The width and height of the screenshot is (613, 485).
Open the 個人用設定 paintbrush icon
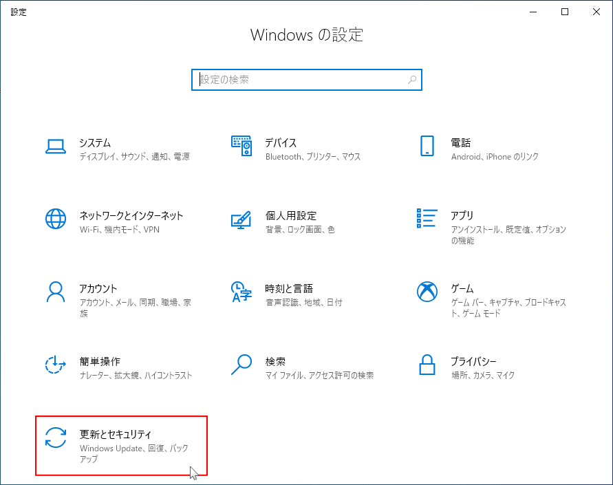pyautogui.click(x=241, y=219)
